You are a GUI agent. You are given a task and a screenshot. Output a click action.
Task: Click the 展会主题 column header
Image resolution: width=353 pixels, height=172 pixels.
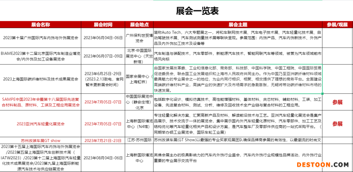click(238, 25)
